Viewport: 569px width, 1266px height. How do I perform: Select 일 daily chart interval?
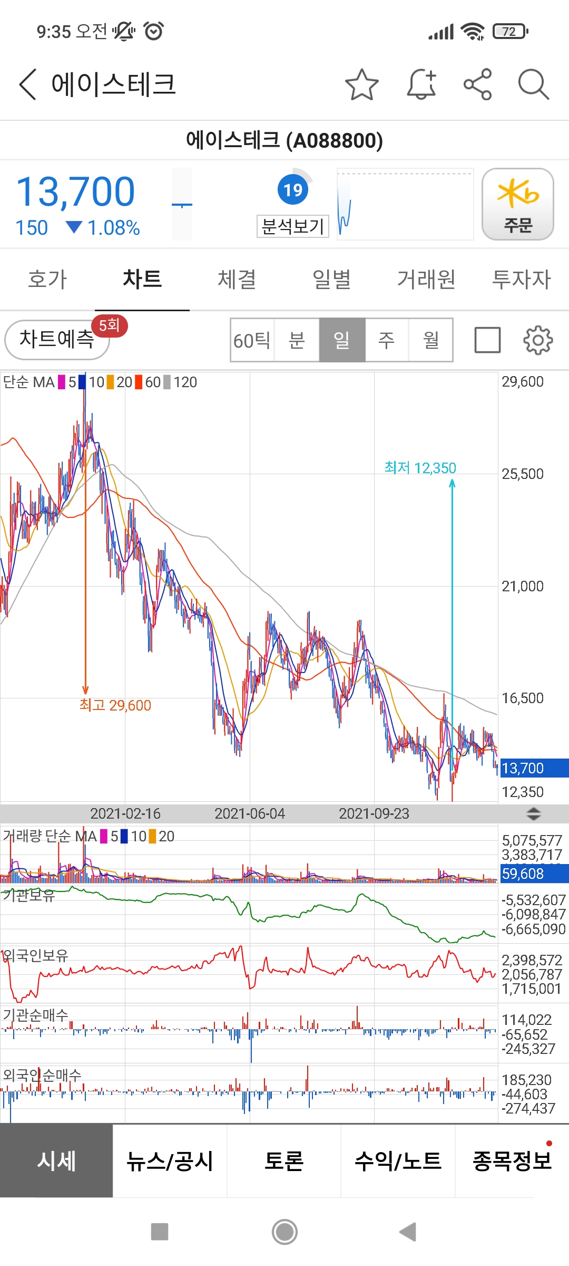(342, 340)
